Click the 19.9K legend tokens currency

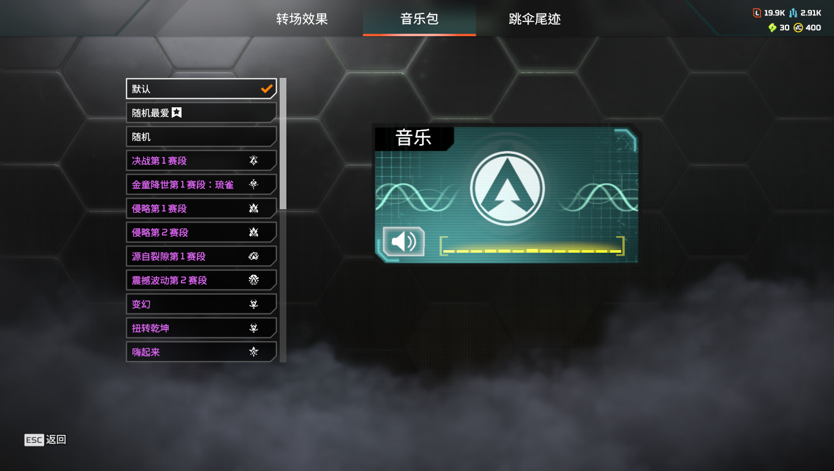point(769,13)
